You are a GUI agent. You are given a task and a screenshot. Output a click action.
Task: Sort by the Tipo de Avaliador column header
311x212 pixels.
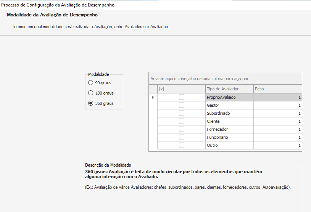click(x=229, y=89)
